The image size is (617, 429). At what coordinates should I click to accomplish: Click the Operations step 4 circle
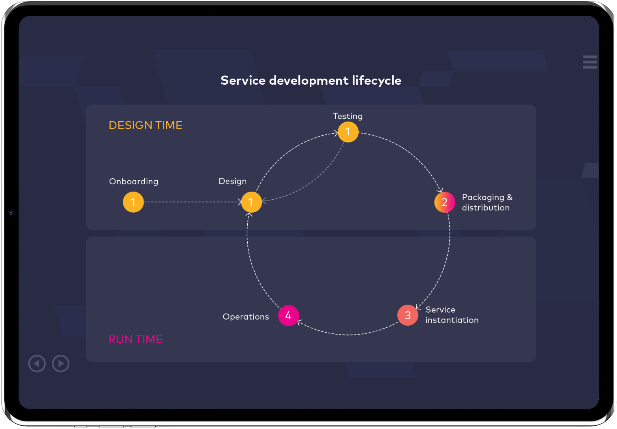pyautogui.click(x=288, y=316)
